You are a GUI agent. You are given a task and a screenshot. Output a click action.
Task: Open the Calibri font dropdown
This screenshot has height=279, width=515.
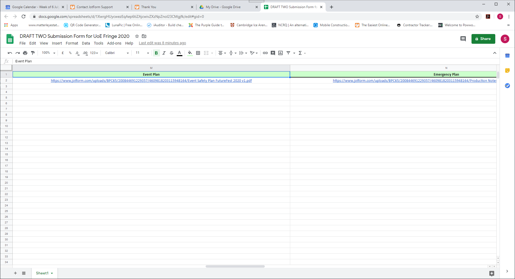(116, 53)
